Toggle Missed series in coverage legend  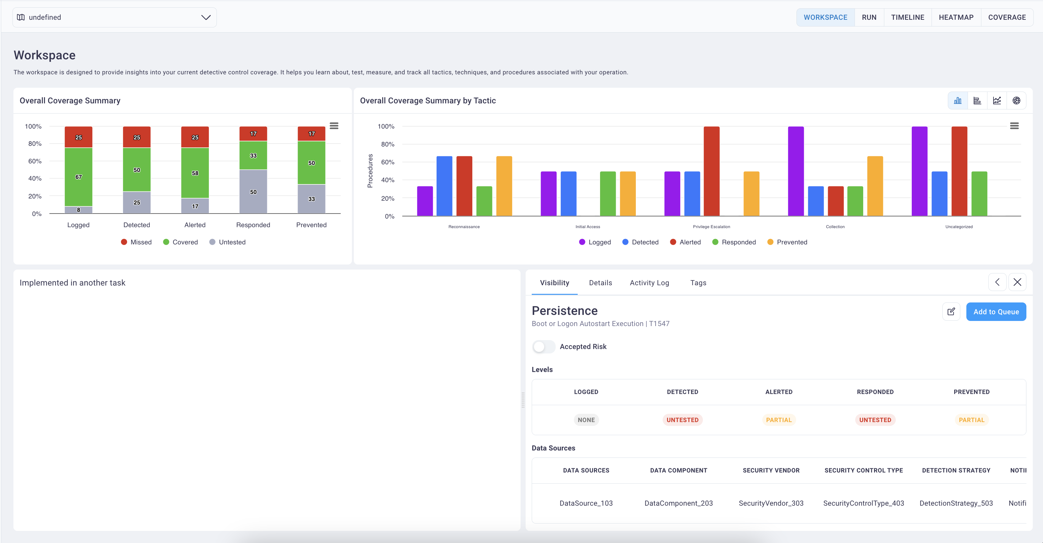coord(136,242)
